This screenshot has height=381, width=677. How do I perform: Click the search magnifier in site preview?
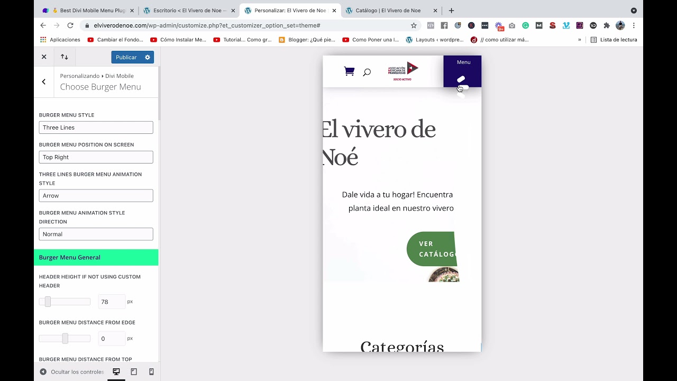pyautogui.click(x=367, y=72)
